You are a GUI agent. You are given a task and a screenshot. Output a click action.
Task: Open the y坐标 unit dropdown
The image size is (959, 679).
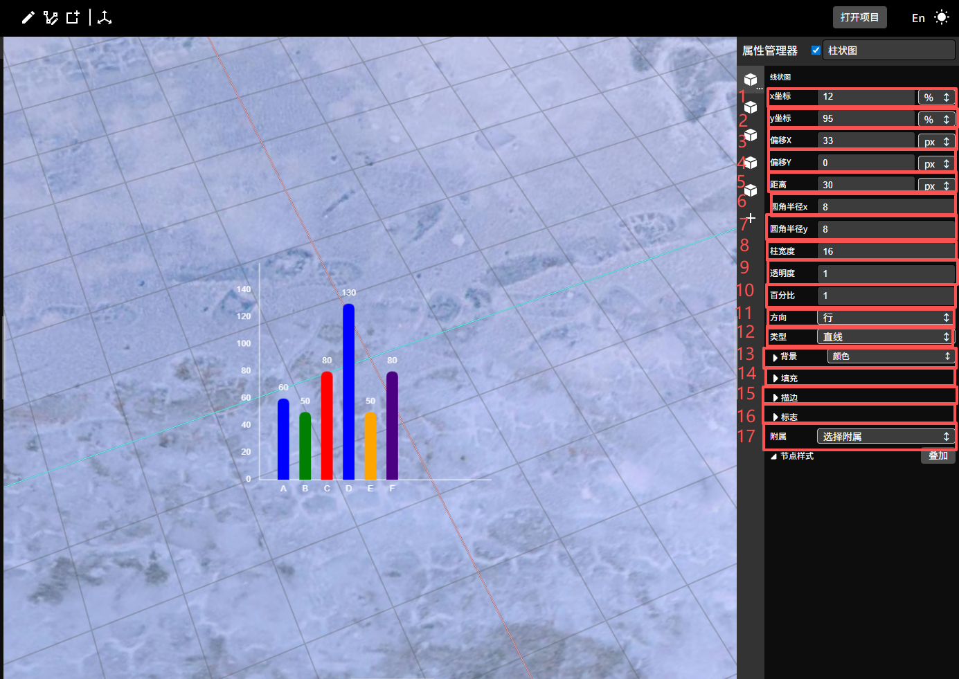point(937,120)
